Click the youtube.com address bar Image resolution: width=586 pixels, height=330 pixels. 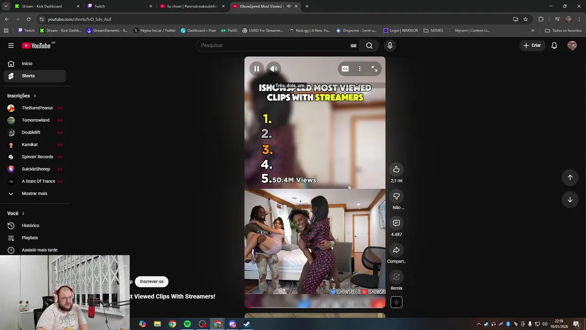click(275, 19)
